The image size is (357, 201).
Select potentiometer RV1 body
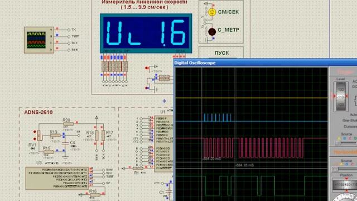(x=39, y=135)
